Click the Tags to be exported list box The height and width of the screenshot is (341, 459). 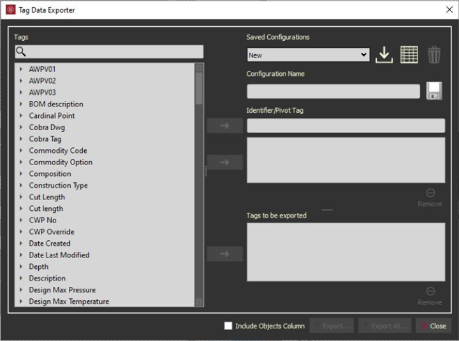[346, 252]
